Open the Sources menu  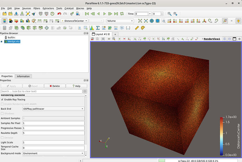tap(27, 8)
